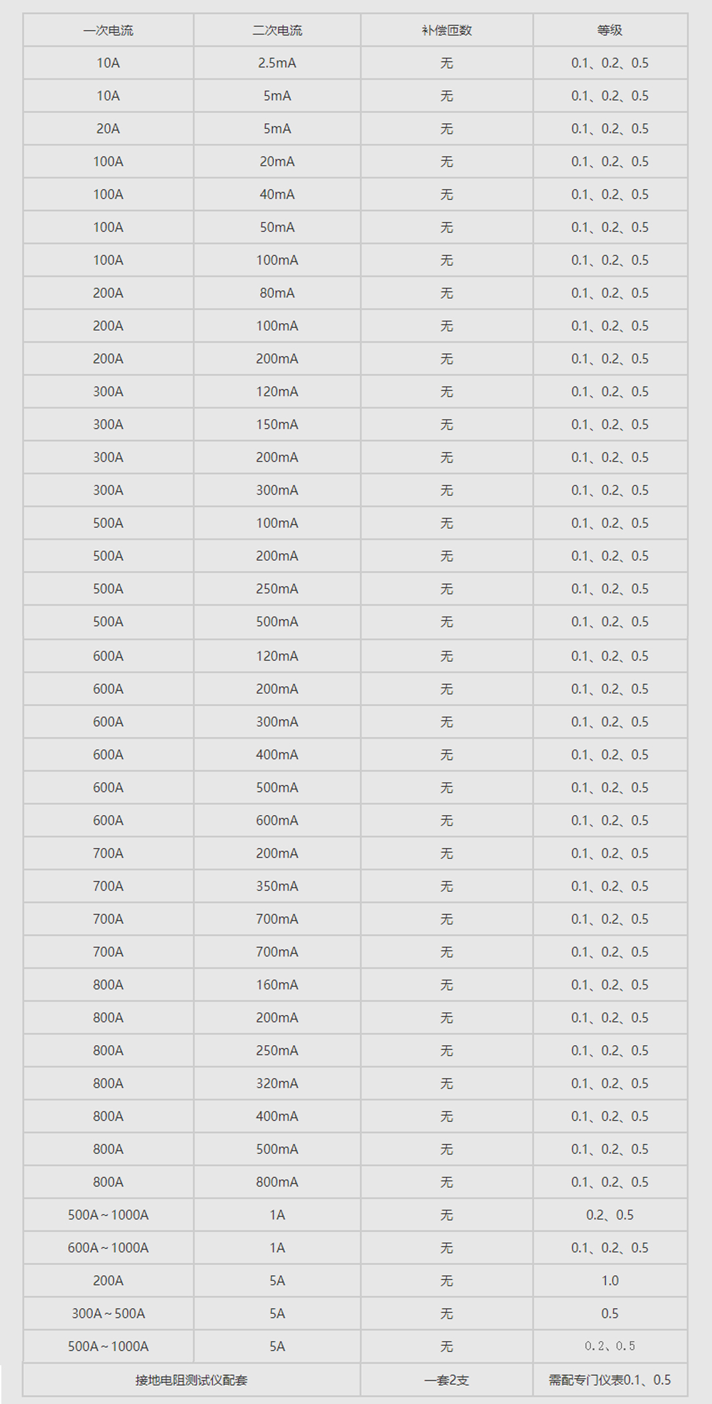
Task: Select the 350mA secondary current cell
Action: tap(277, 886)
